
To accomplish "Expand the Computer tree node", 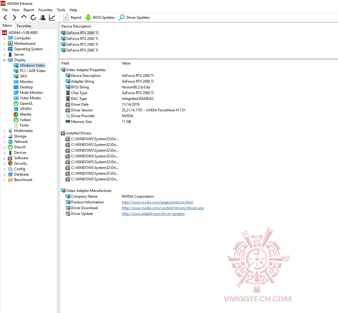I will (4, 38).
